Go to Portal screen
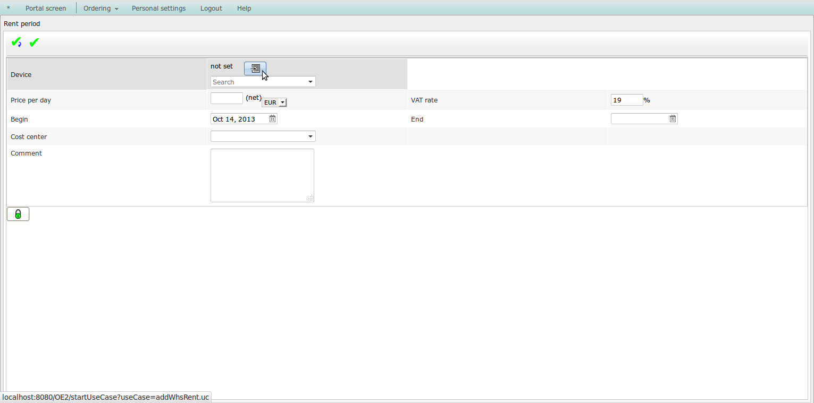 (46, 8)
